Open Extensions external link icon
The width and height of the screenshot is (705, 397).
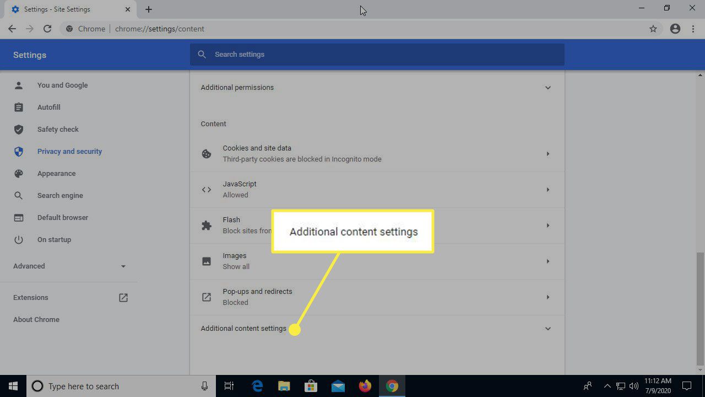tap(123, 298)
